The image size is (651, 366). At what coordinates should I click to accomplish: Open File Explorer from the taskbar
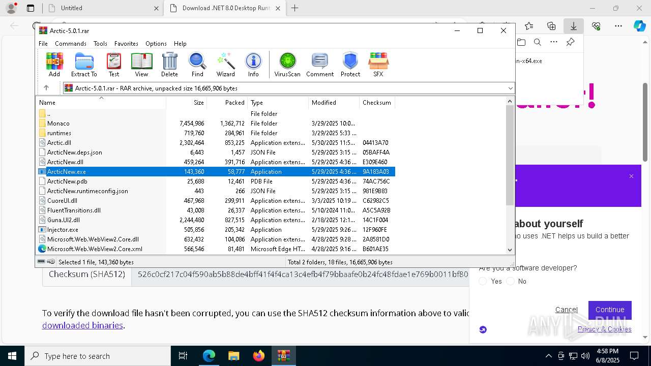pyautogui.click(x=234, y=356)
